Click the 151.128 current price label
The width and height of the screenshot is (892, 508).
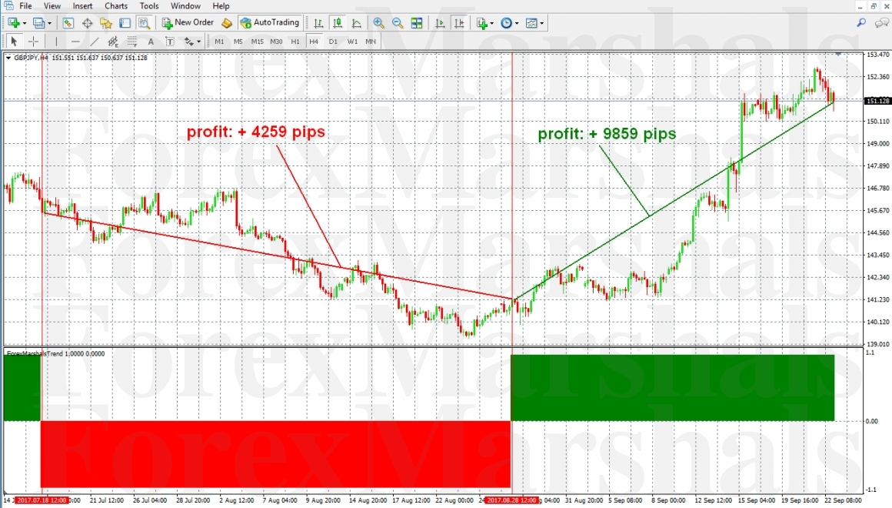[877, 101]
